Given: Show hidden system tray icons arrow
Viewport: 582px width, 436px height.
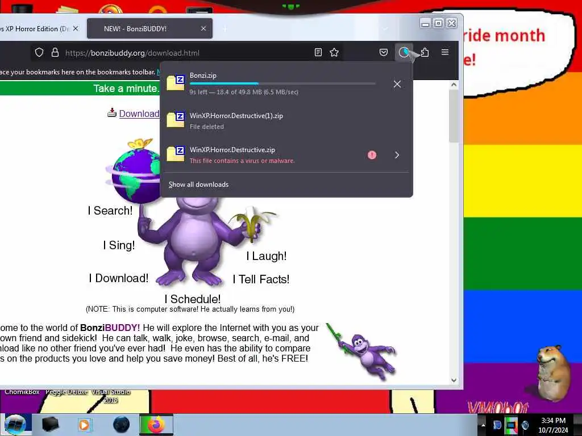Looking at the screenshot, I should (x=483, y=425).
